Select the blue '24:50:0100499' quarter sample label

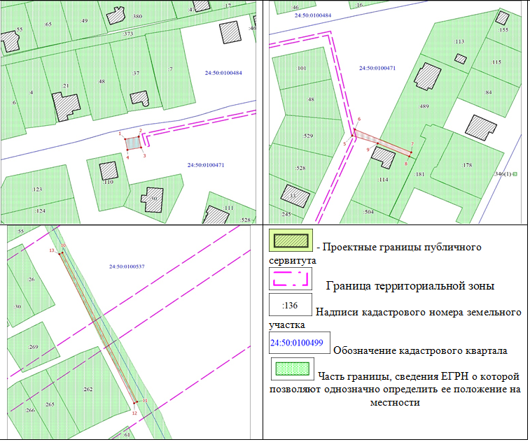[297, 343]
